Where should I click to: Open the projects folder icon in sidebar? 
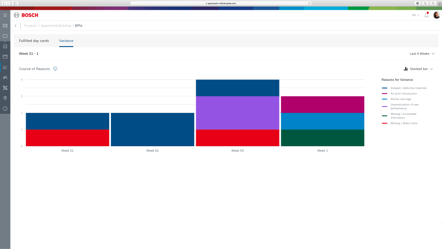tap(5, 36)
